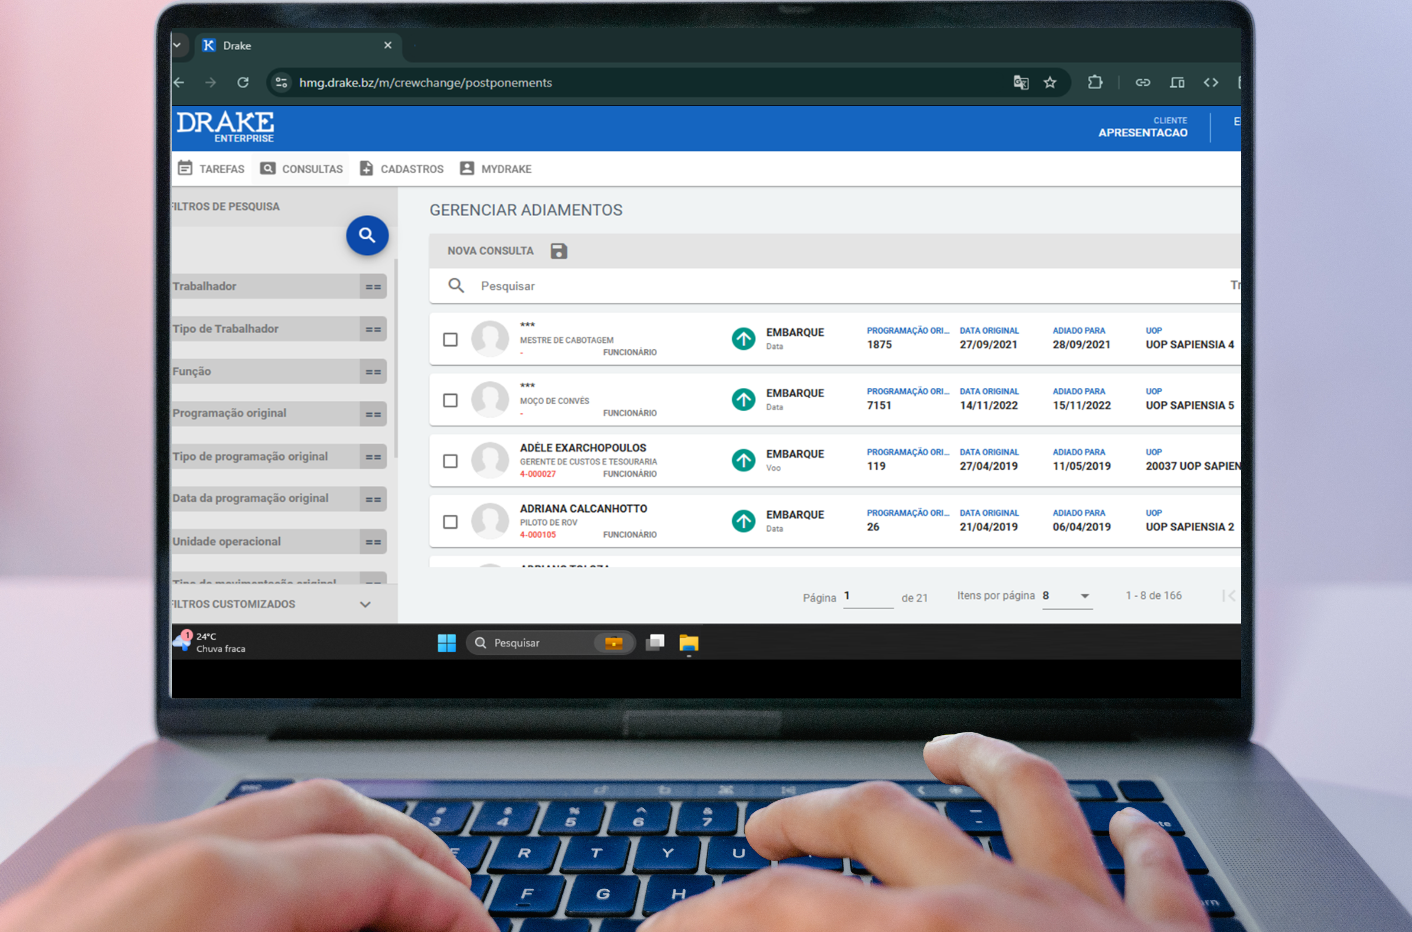Viewport: 1412px width, 932px height.
Task: Open site information icon in address bar
Action: pos(282,83)
